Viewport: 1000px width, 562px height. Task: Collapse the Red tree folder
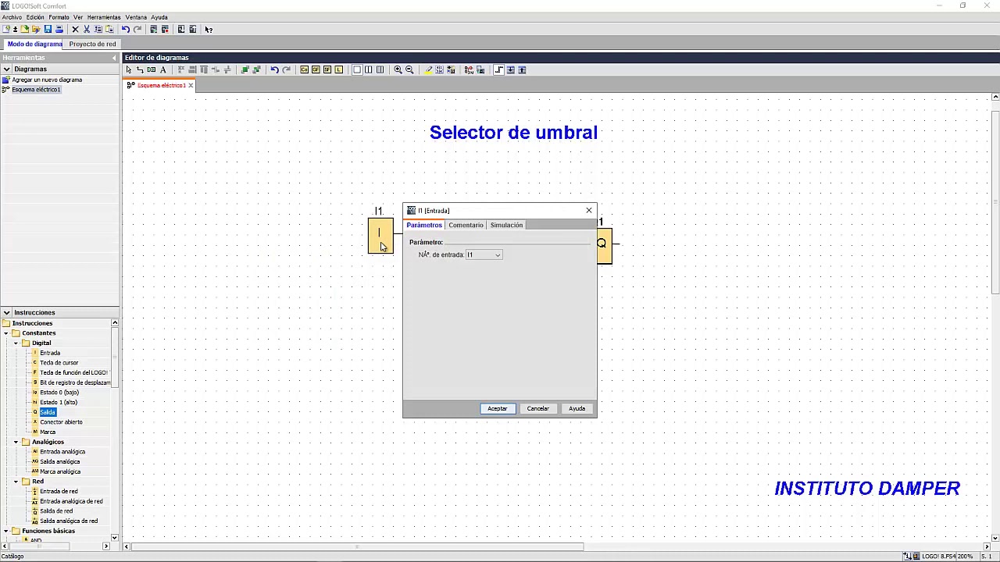16,482
